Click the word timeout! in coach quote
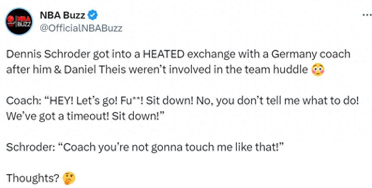The image size is (372, 188). tap(87, 117)
